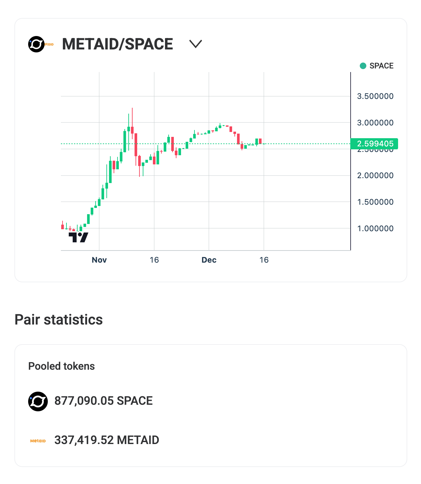Click the 2.000000 price axis label
421x484 pixels.
375,176
